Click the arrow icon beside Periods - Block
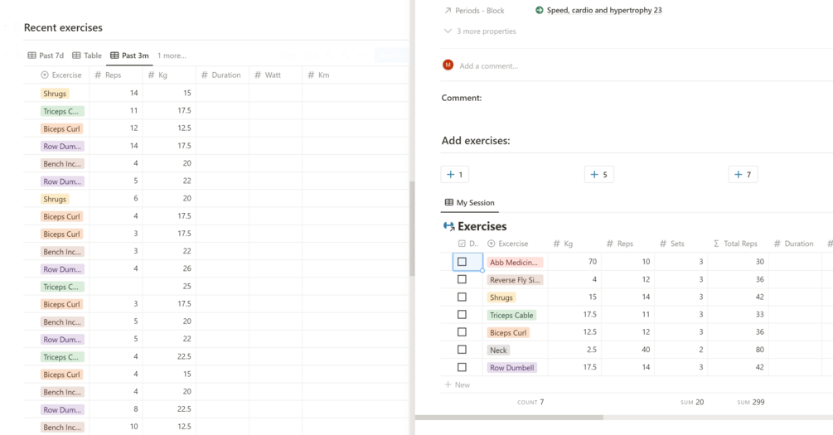 coord(448,11)
